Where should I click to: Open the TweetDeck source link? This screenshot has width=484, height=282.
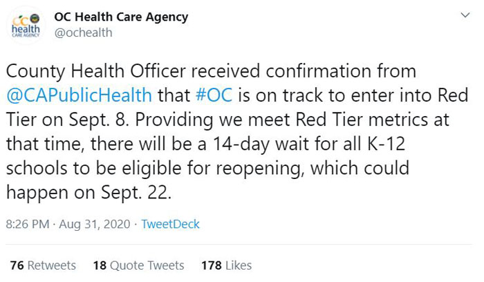pos(170,224)
